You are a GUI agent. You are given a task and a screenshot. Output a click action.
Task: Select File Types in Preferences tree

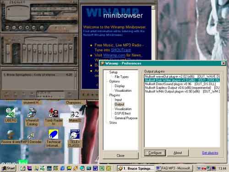pyautogui.click(x=122, y=77)
